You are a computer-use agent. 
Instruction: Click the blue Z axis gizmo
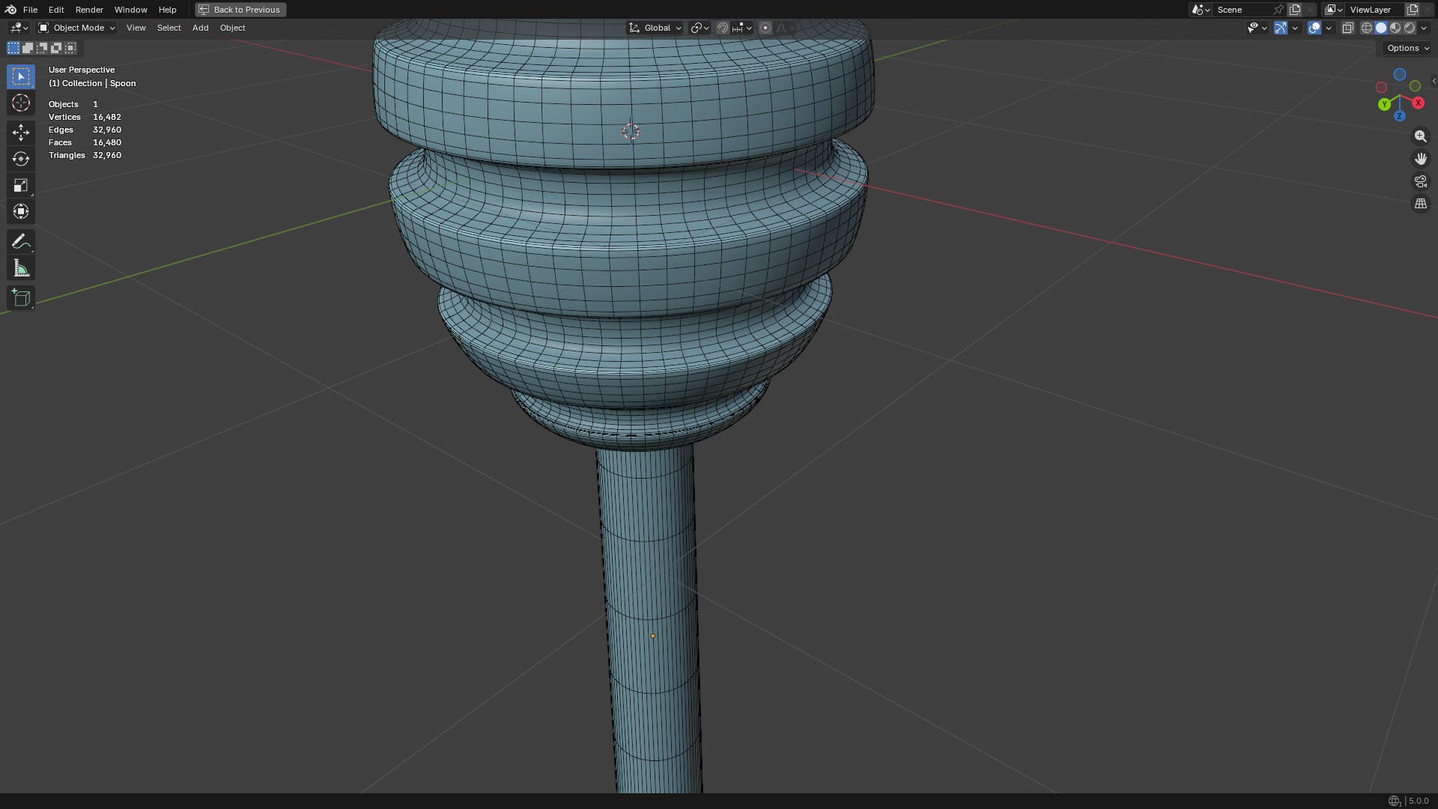(1399, 116)
